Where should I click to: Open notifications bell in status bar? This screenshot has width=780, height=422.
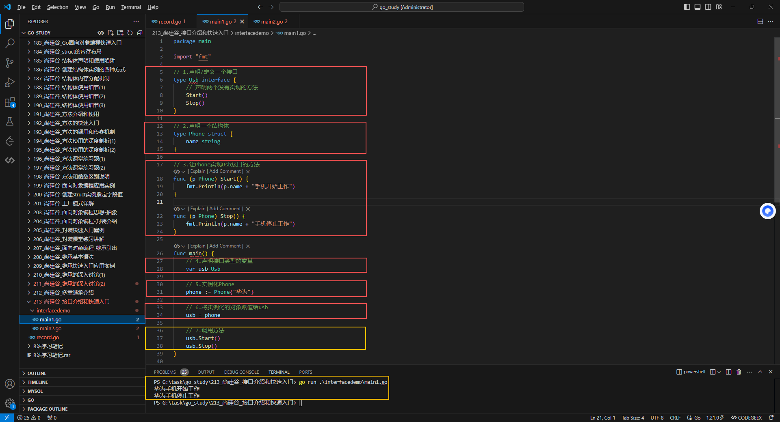click(x=771, y=418)
